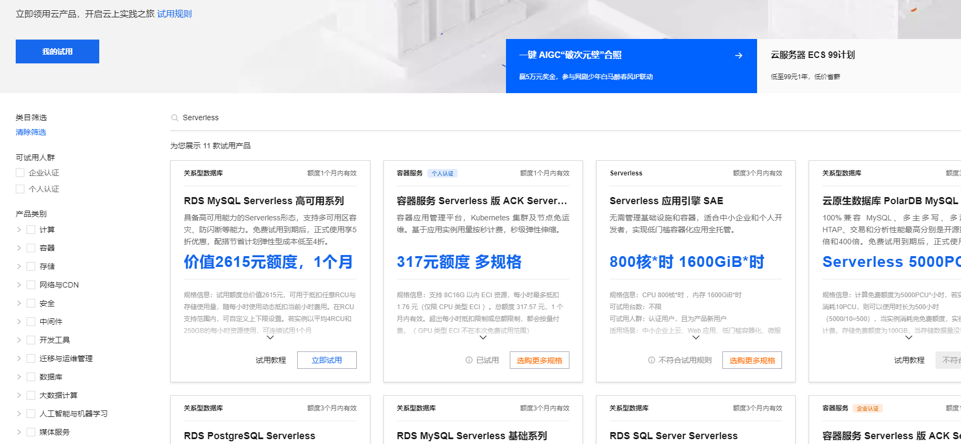Expand the 开发工具 category arrow
Image resolution: width=961 pixels, height=444 pixels.
(19, 340)
